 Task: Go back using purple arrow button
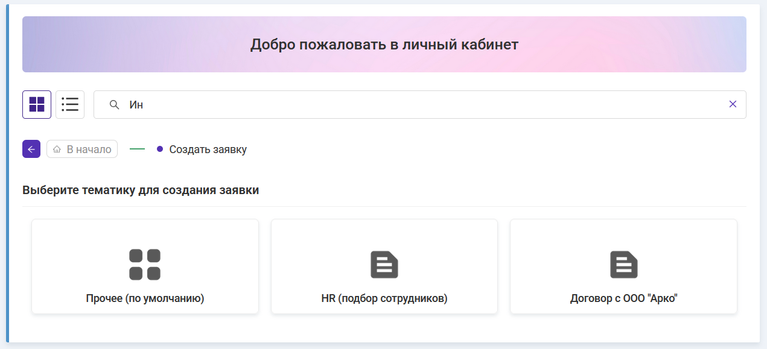point(31,149)
